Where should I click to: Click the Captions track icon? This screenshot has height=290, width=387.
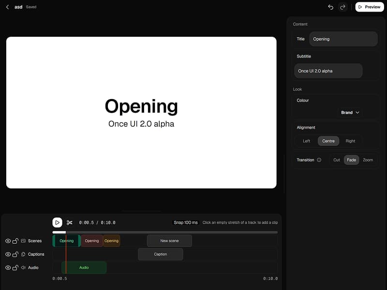pyautogui.click(x=23, y=254)
